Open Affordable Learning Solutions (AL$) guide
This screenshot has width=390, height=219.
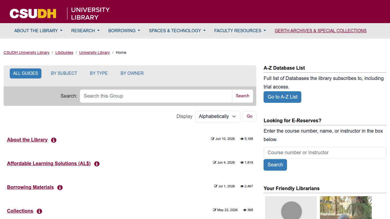tap(49, 164)
